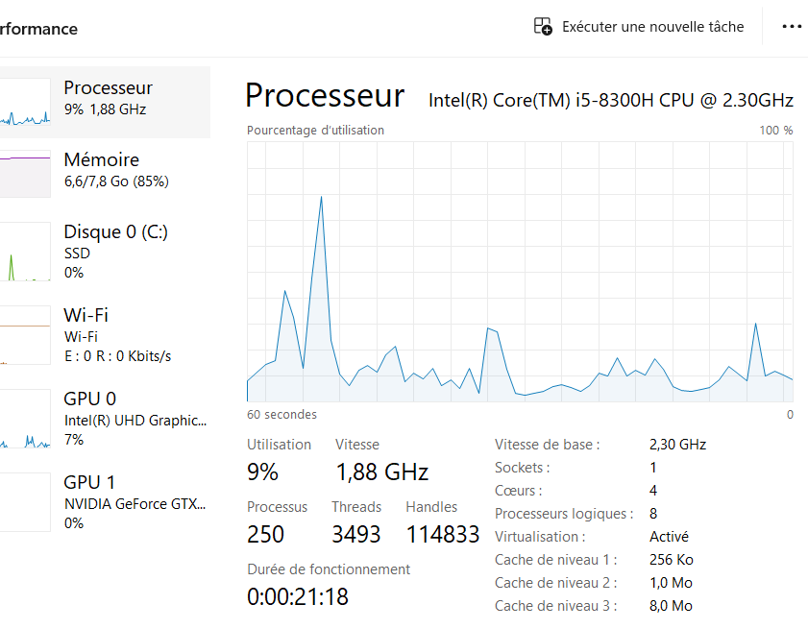Click the Wi-Fi mini throughput graph

(25, 335)
